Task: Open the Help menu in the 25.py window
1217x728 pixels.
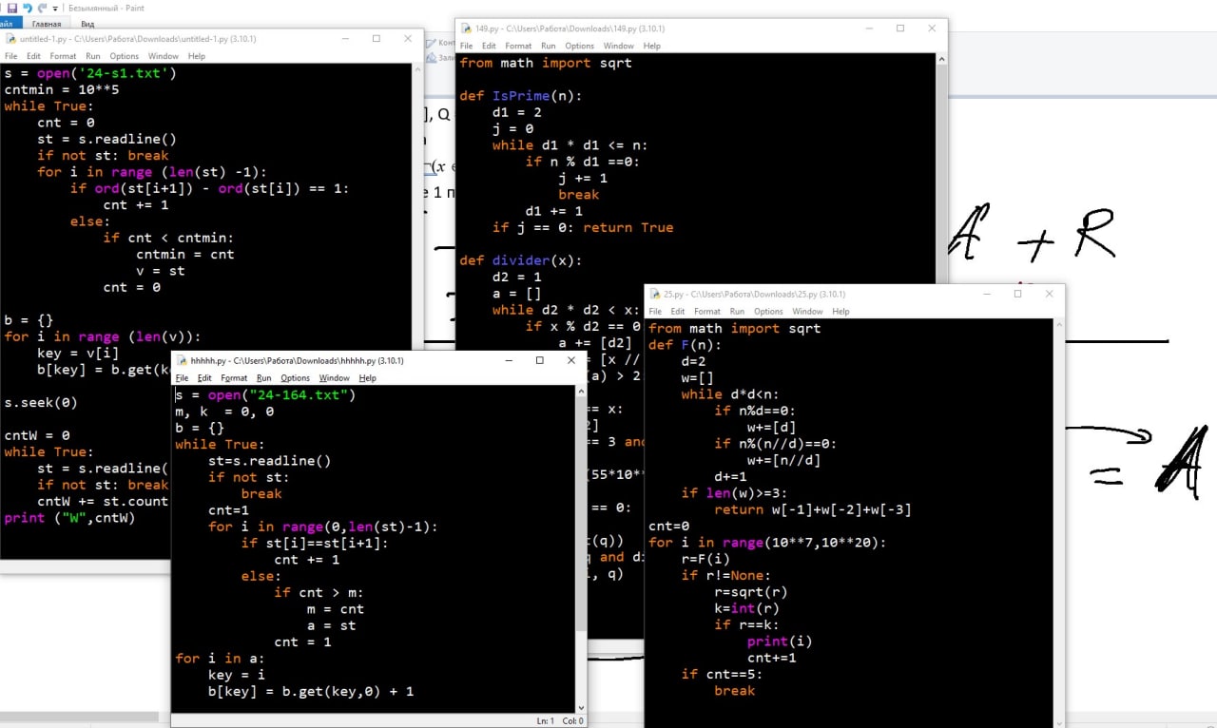Action: pyautogui.click(x=840, y=312)
